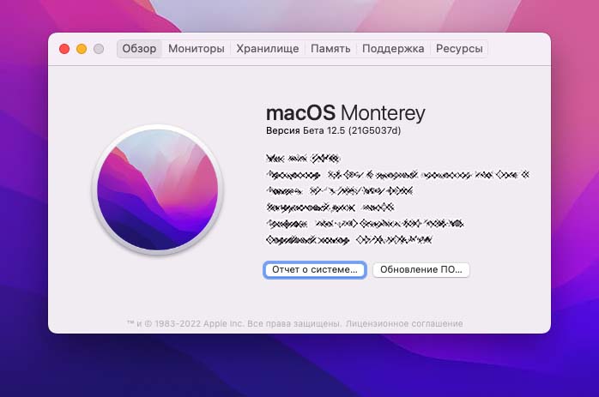Open the Хранилище tab

pos(268,49)
